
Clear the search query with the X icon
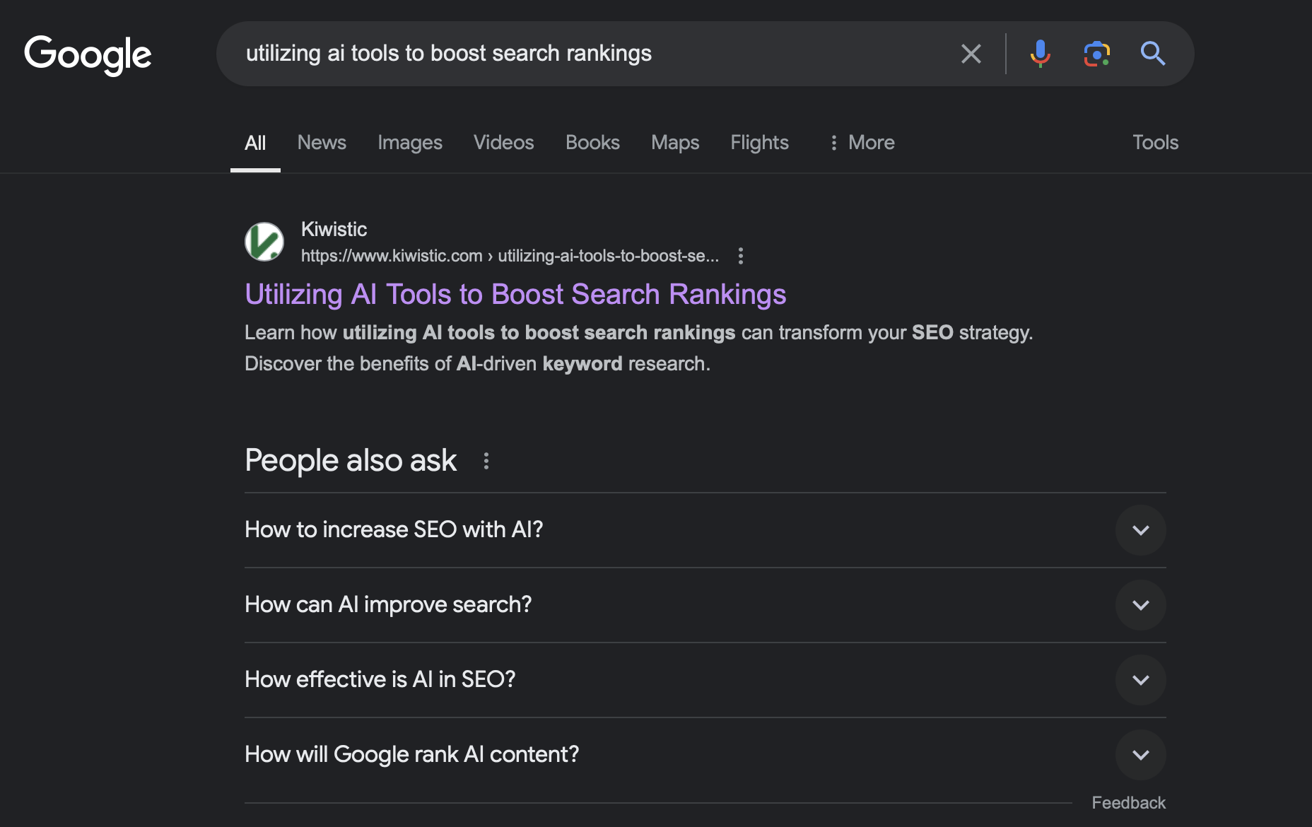(971, 54)
